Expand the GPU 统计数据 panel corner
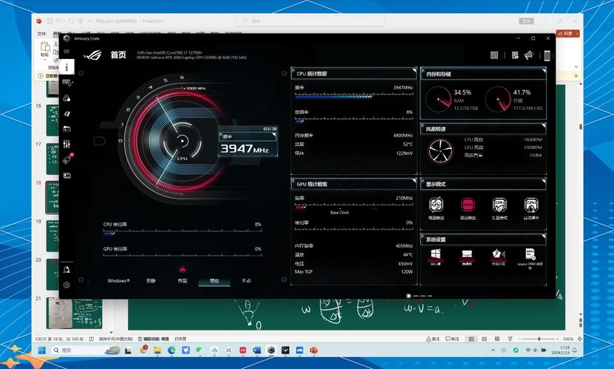Image resolution: width=614 pixels, height=369 pixels. pyautogui.click(x=414, y=181)
